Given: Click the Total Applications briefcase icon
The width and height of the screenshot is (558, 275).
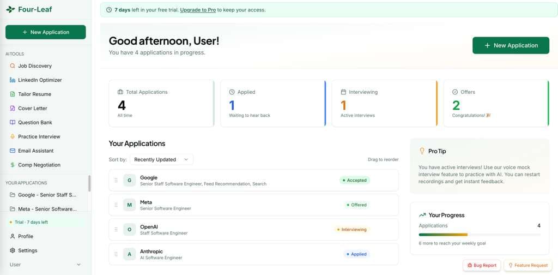Looking at the screenshot, I should pos(120,92).
